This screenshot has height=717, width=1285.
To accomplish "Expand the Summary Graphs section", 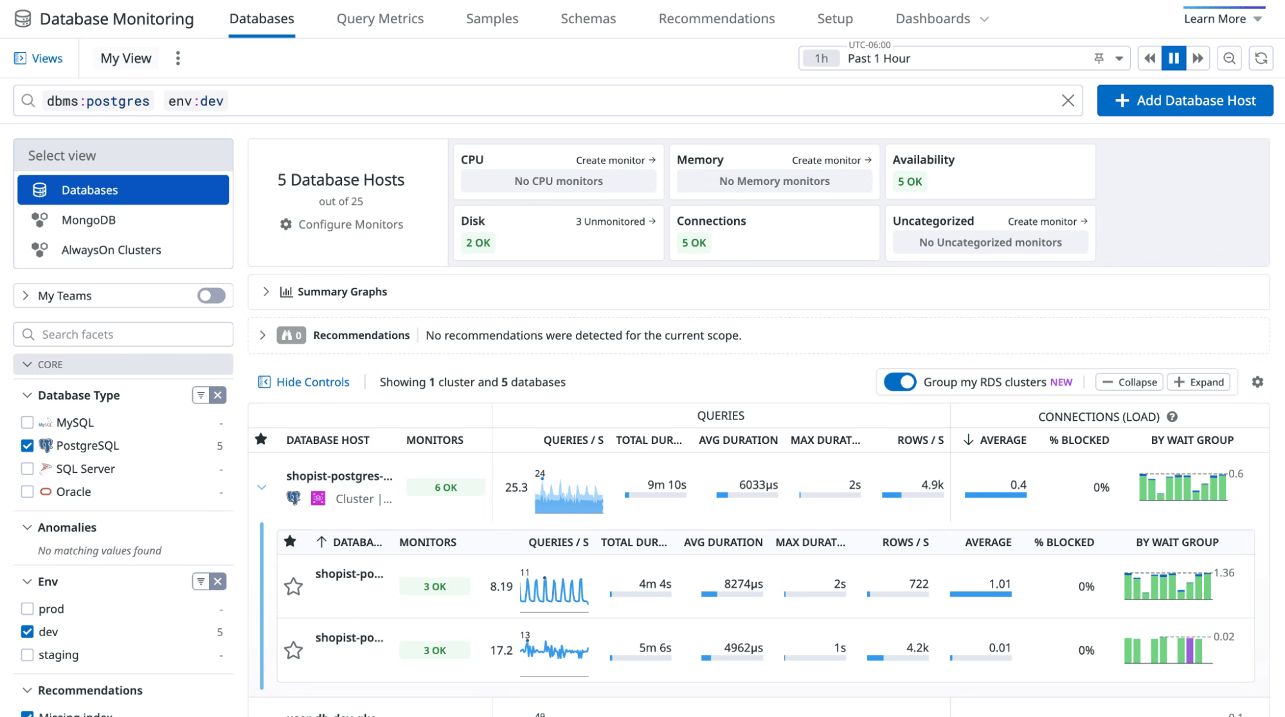I will (x=266, y=292).
